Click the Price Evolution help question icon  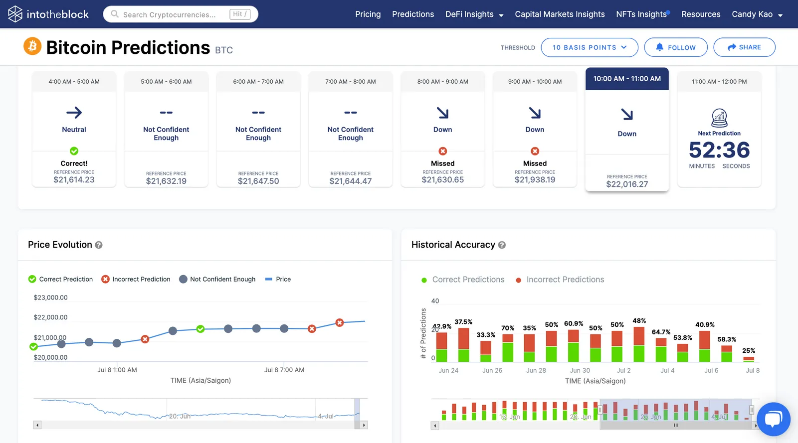(x=99, y=245)
